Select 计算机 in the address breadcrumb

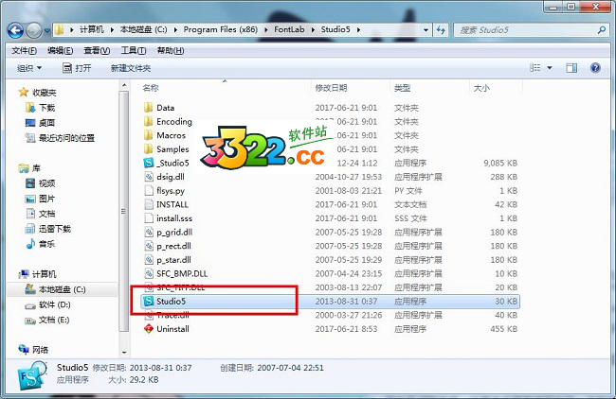tap(92, 30)
